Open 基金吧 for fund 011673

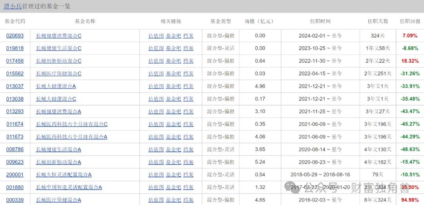pos(174,137)
